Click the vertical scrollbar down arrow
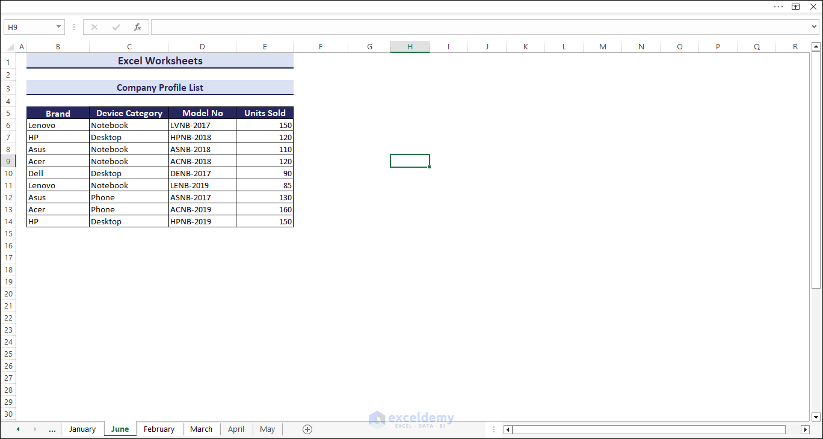Image resolution: width=823 pixels, height=439 pixels. point(816,417)
